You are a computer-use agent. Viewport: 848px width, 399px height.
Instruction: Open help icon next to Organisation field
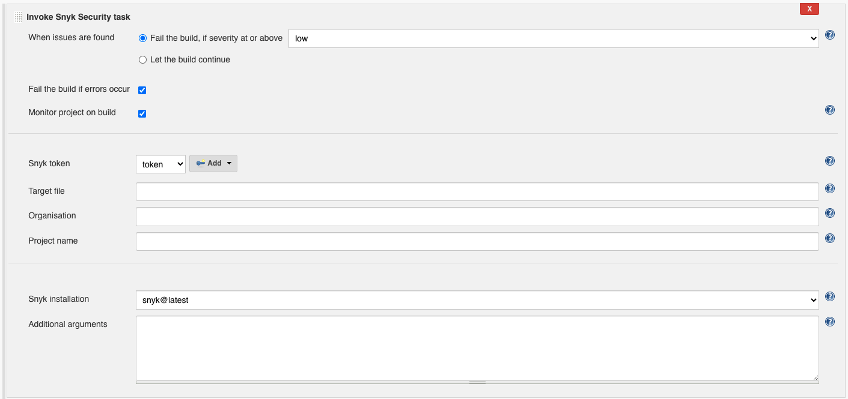[x=830, y=213]
